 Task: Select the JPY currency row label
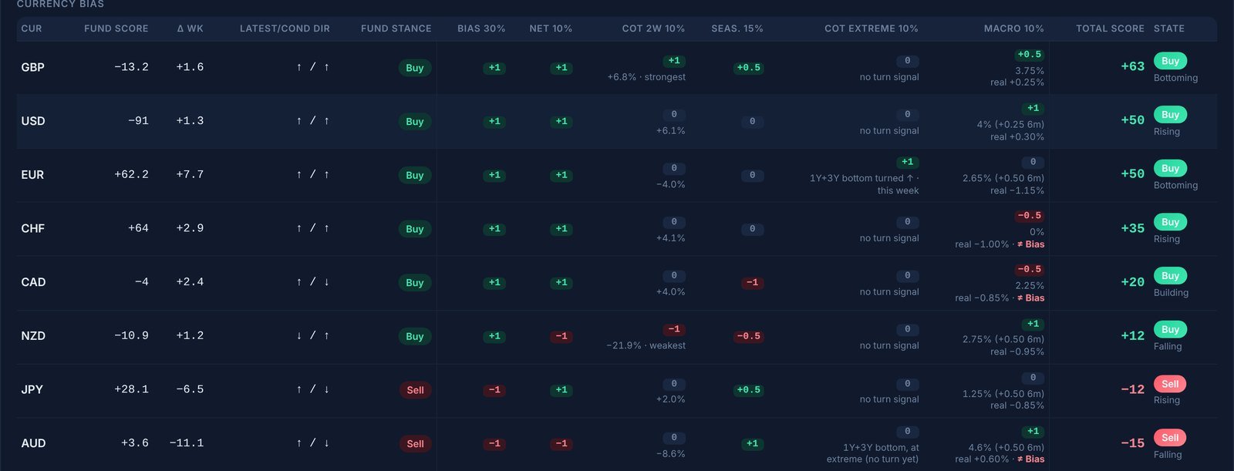click(x=32, y=390)
